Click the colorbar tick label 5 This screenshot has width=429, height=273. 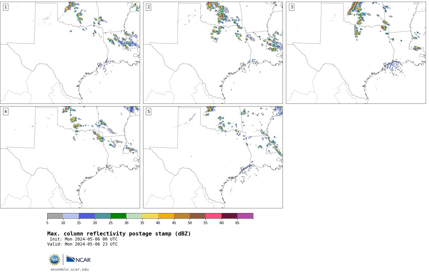pyautogui.click(x=47, y=223)
